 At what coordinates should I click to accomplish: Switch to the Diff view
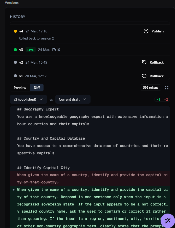[x=37, y=88]
